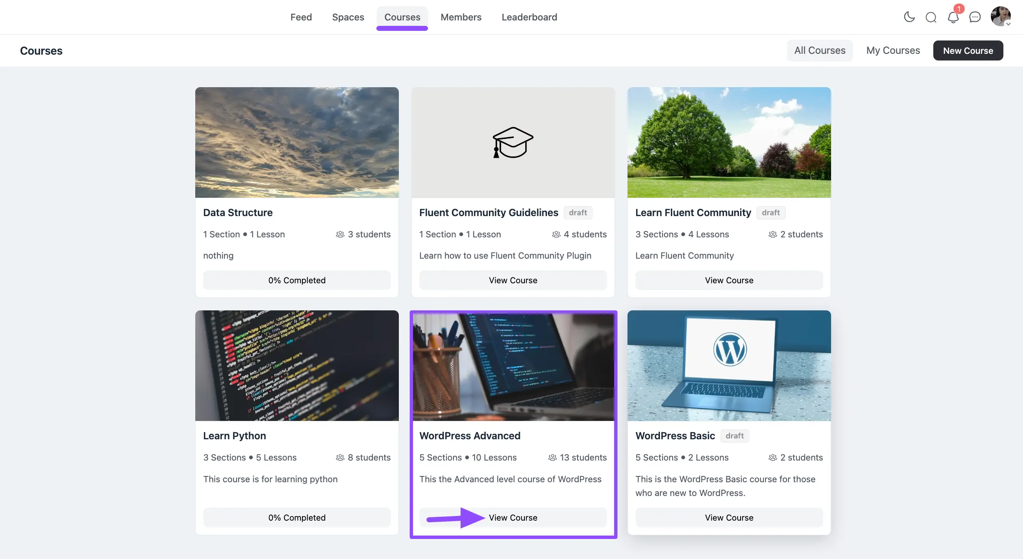This screenshot has width=1023, height=559.
Task: Click the graduation cap placeholder image
Action: [x=513, y=142]
